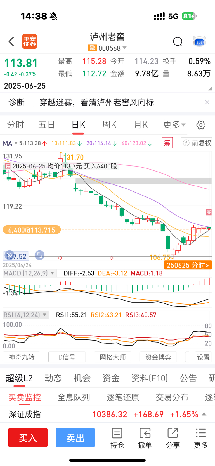
Task: Open the MACD (12,26,9) indicator dropdown
Action: point(29,273)
